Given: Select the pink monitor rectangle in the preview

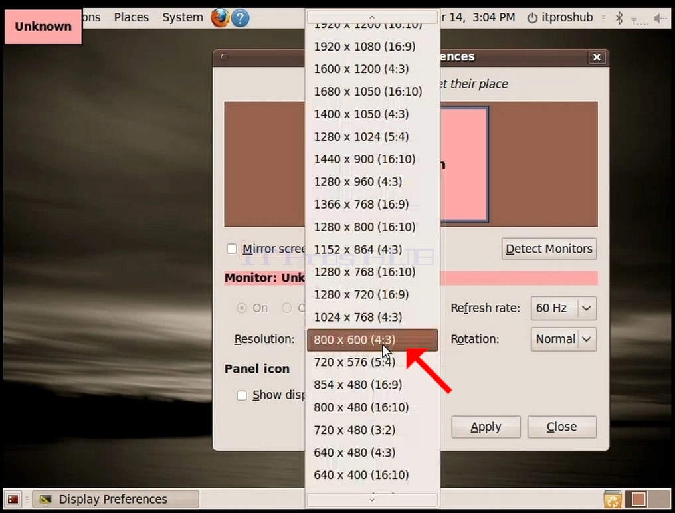Looking at the screenshot, I should [x=464, y=165].
